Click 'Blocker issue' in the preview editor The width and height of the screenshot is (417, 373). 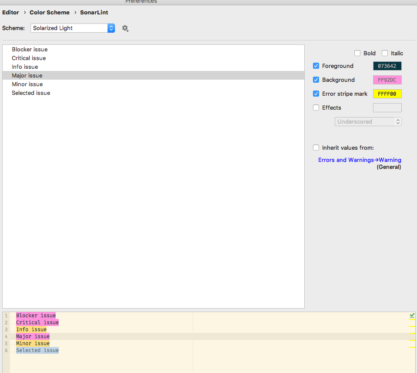(36, 316)
